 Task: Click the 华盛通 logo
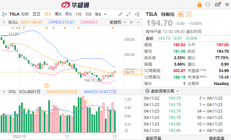75,5
